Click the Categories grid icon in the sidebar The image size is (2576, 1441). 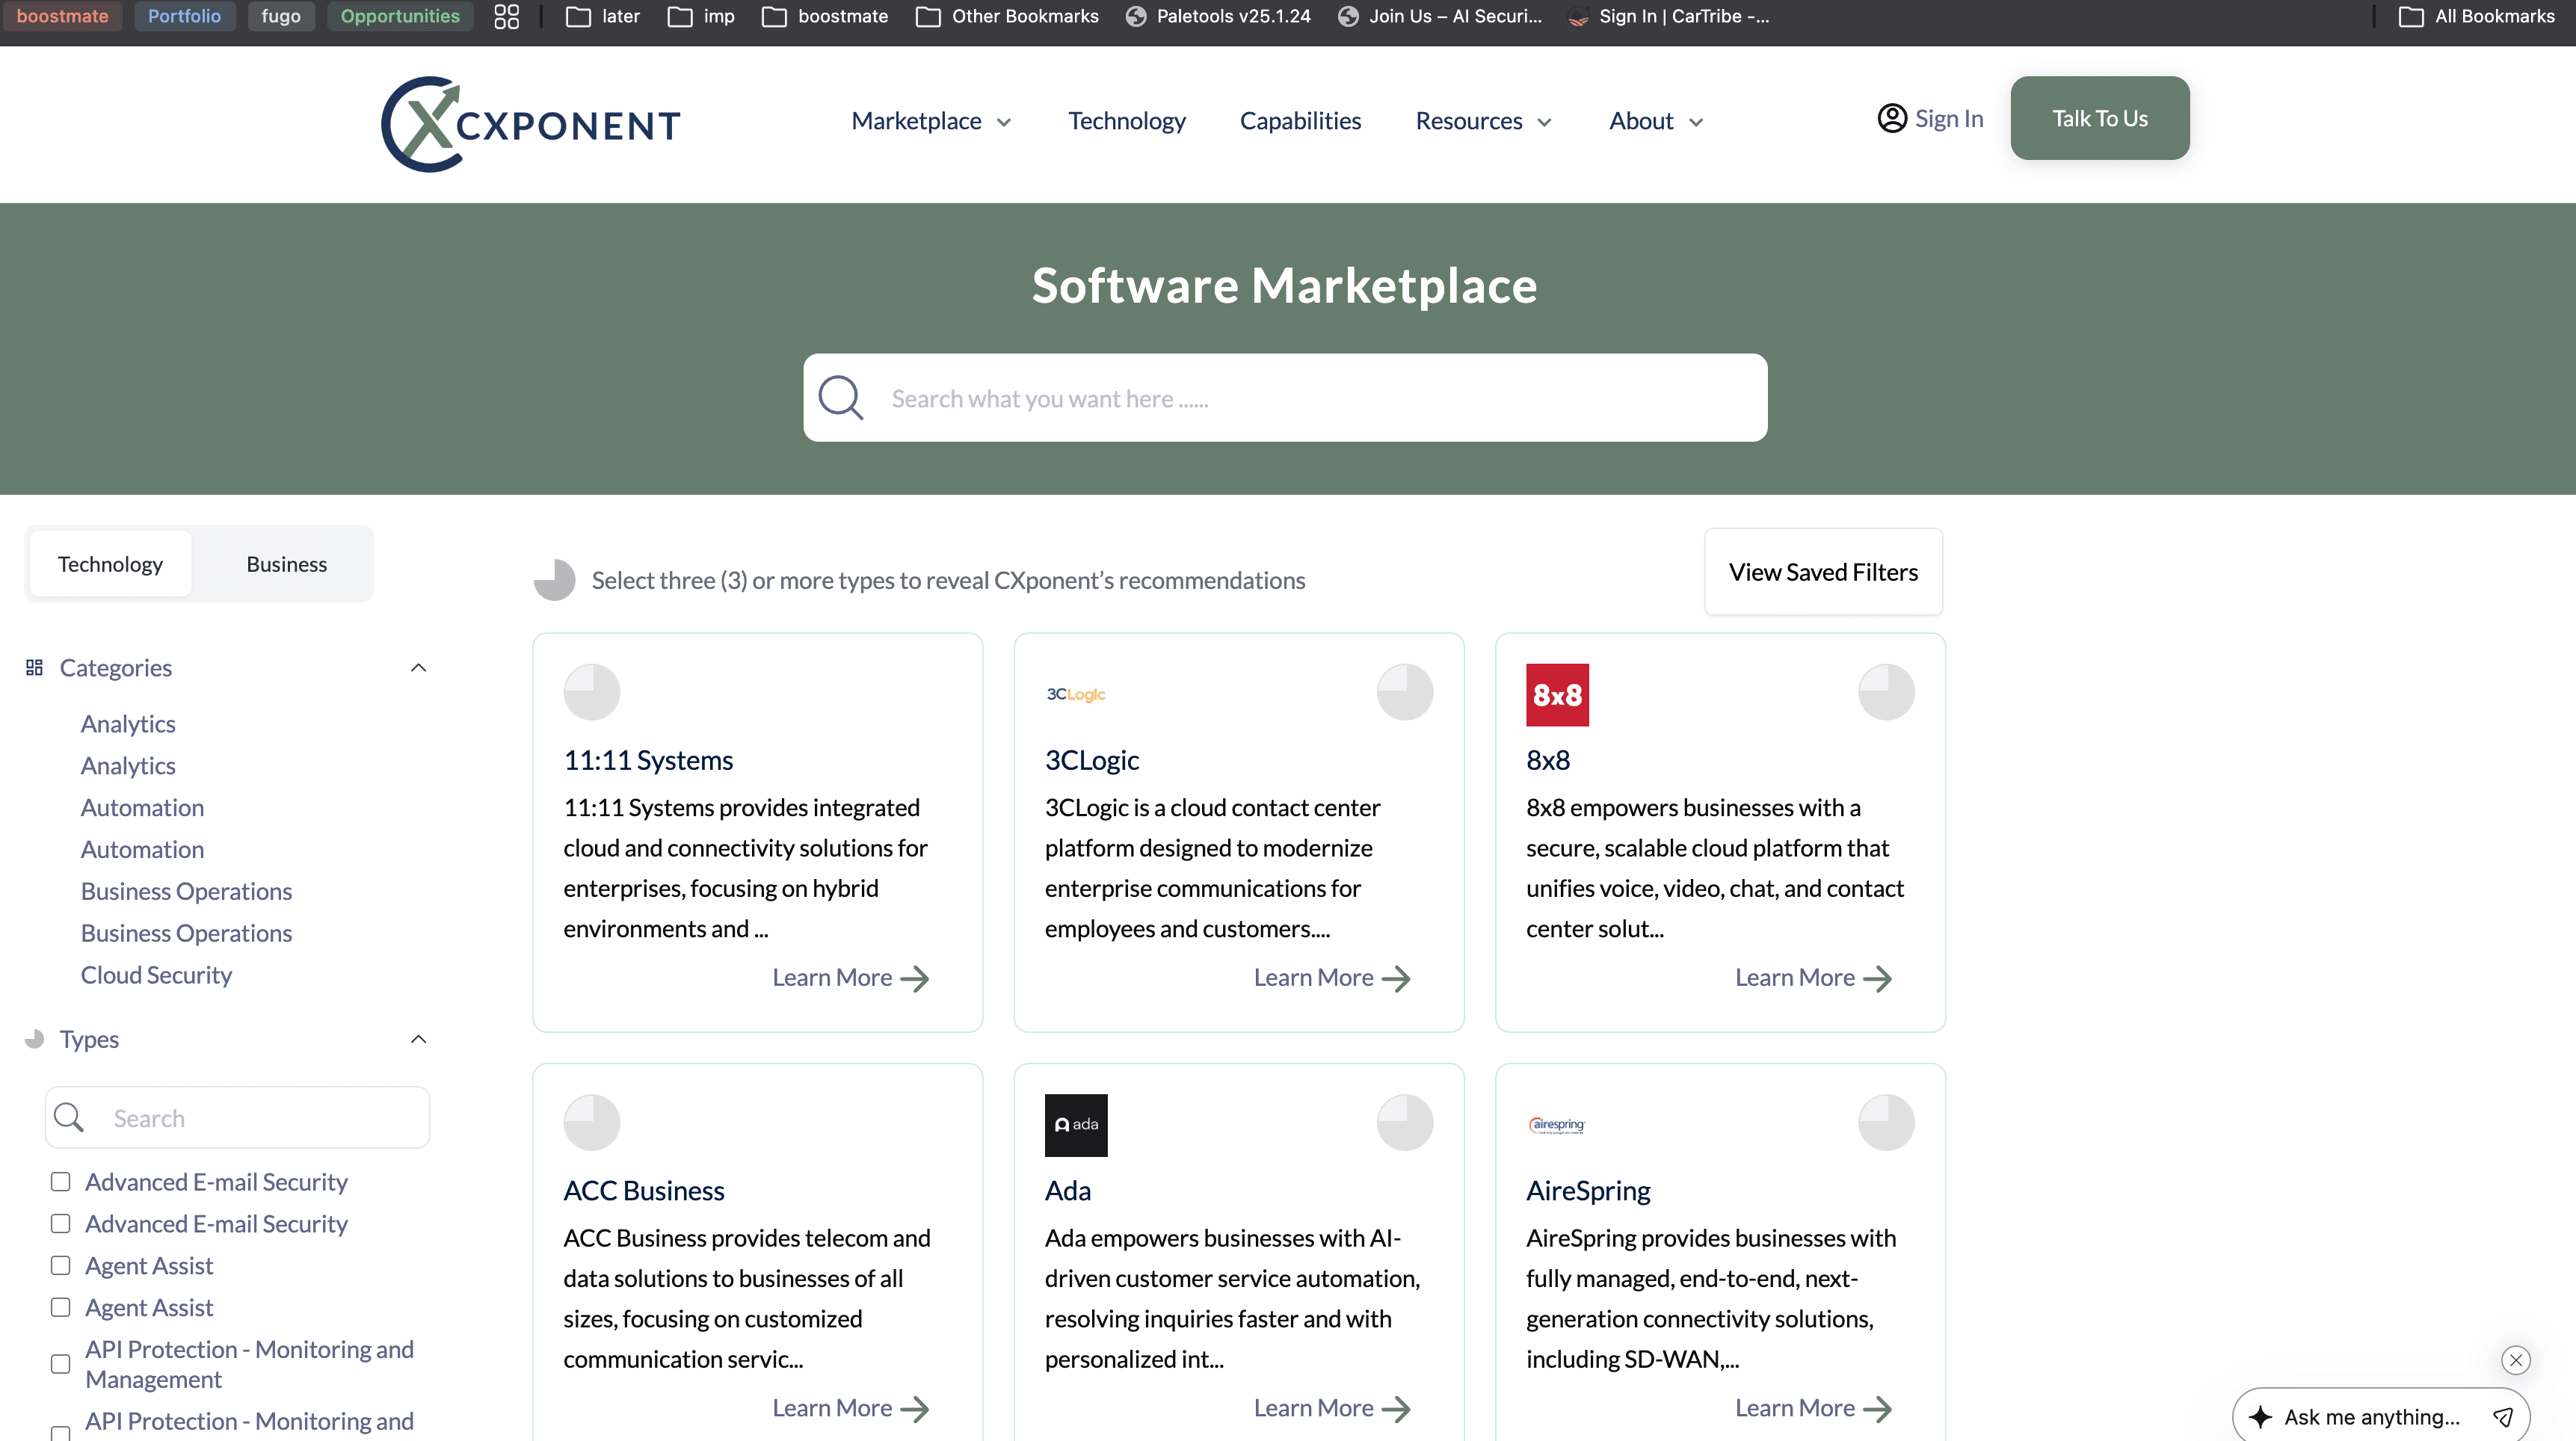tap(34, 667)
